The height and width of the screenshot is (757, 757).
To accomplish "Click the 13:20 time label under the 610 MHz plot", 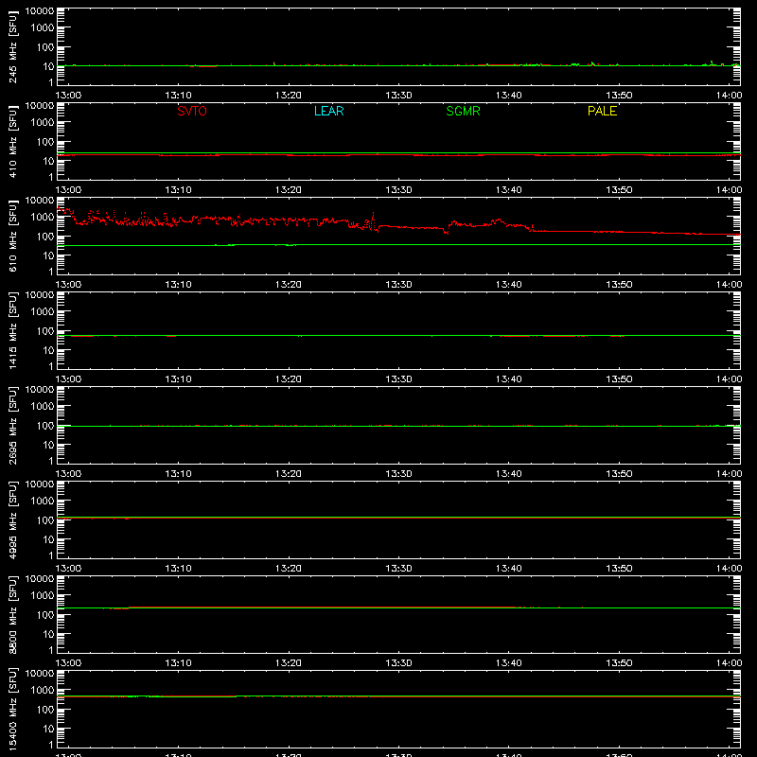I will [x=289, y=285].
